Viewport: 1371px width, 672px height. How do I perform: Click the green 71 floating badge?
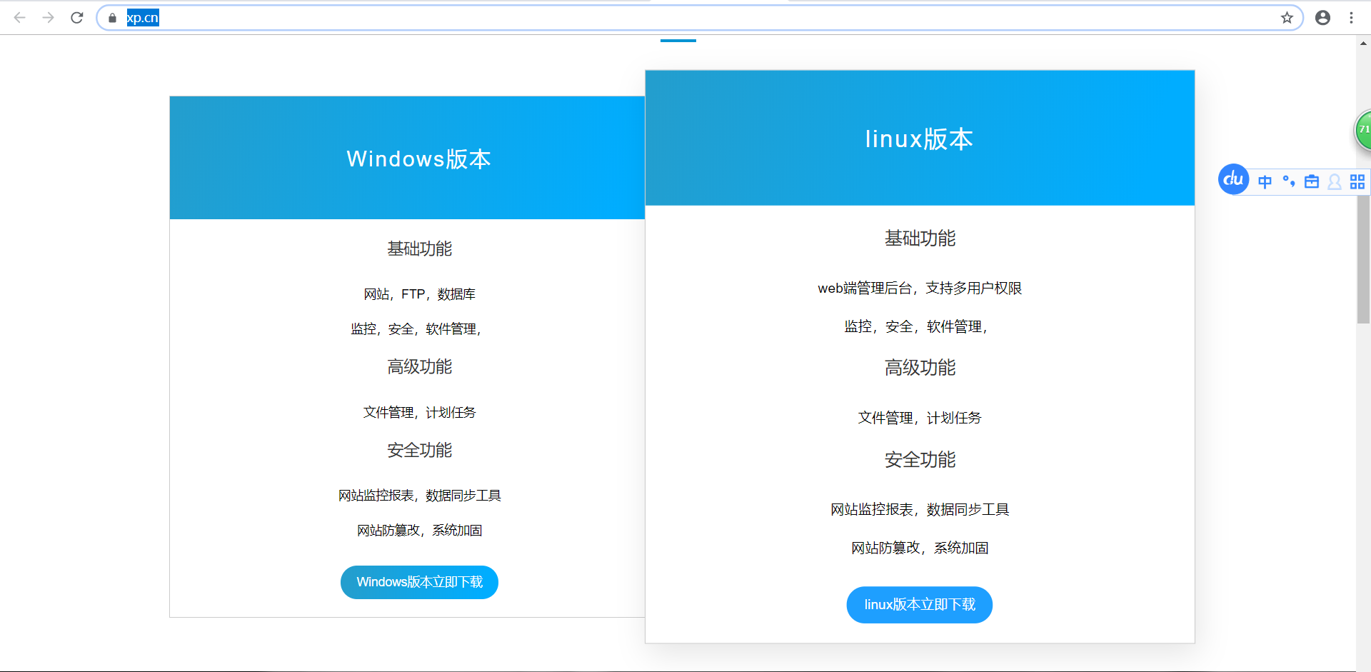(x=1362, y=130)
